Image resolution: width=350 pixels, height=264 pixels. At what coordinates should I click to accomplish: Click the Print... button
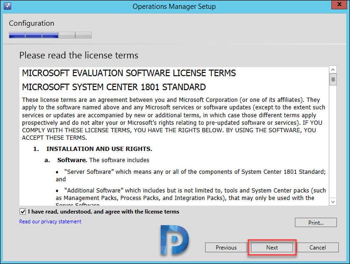tap(315, 222)
